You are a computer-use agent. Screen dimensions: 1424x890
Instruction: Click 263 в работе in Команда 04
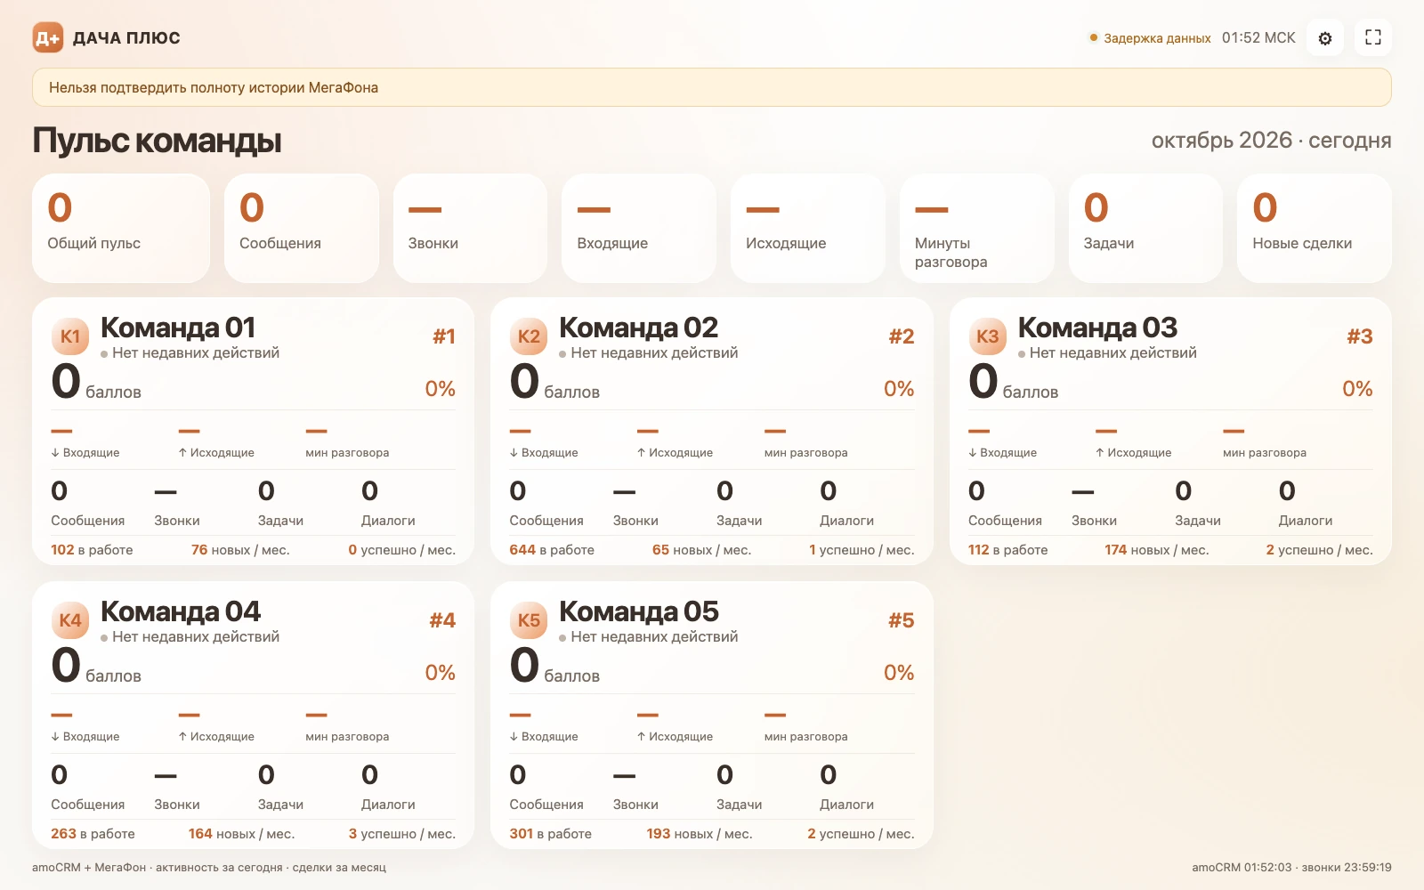click(x=93, y=834)
